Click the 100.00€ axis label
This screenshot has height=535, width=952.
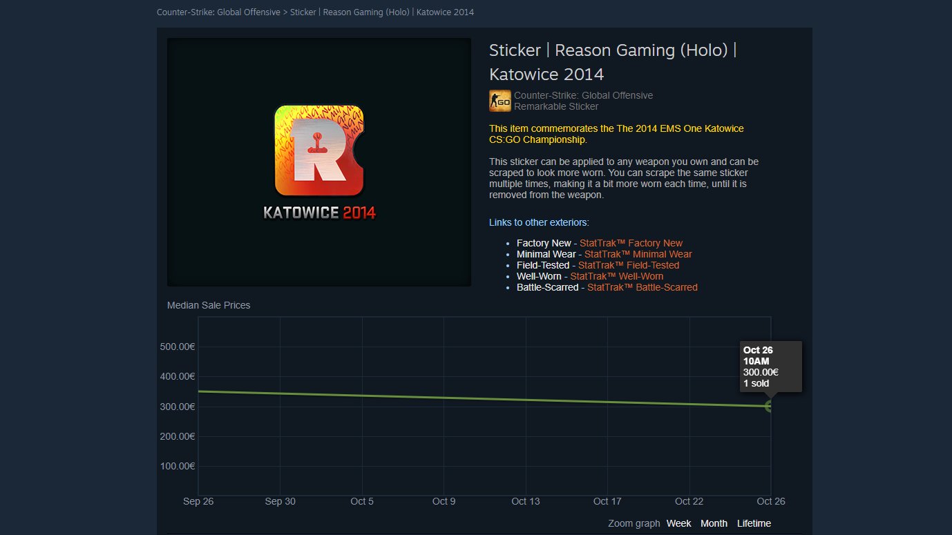[x=178, y=466]
